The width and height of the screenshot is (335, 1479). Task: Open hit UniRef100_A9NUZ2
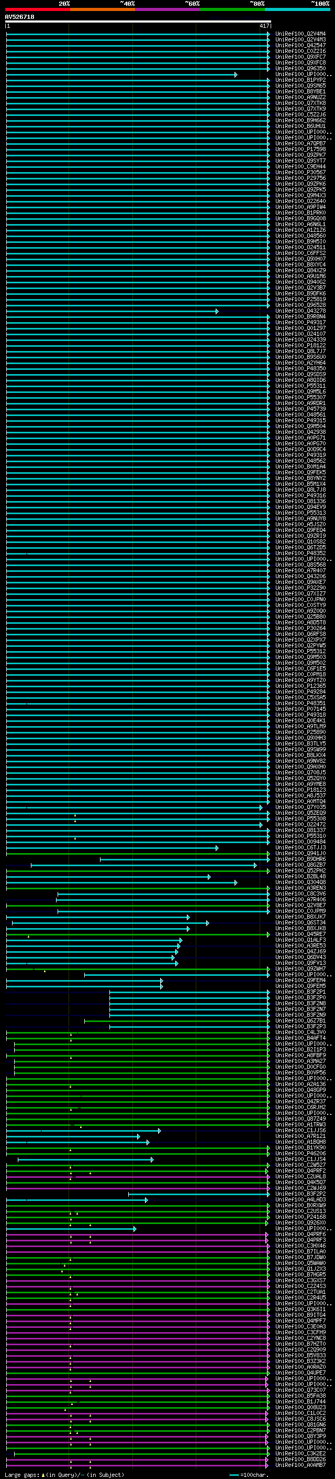[300, 97]
